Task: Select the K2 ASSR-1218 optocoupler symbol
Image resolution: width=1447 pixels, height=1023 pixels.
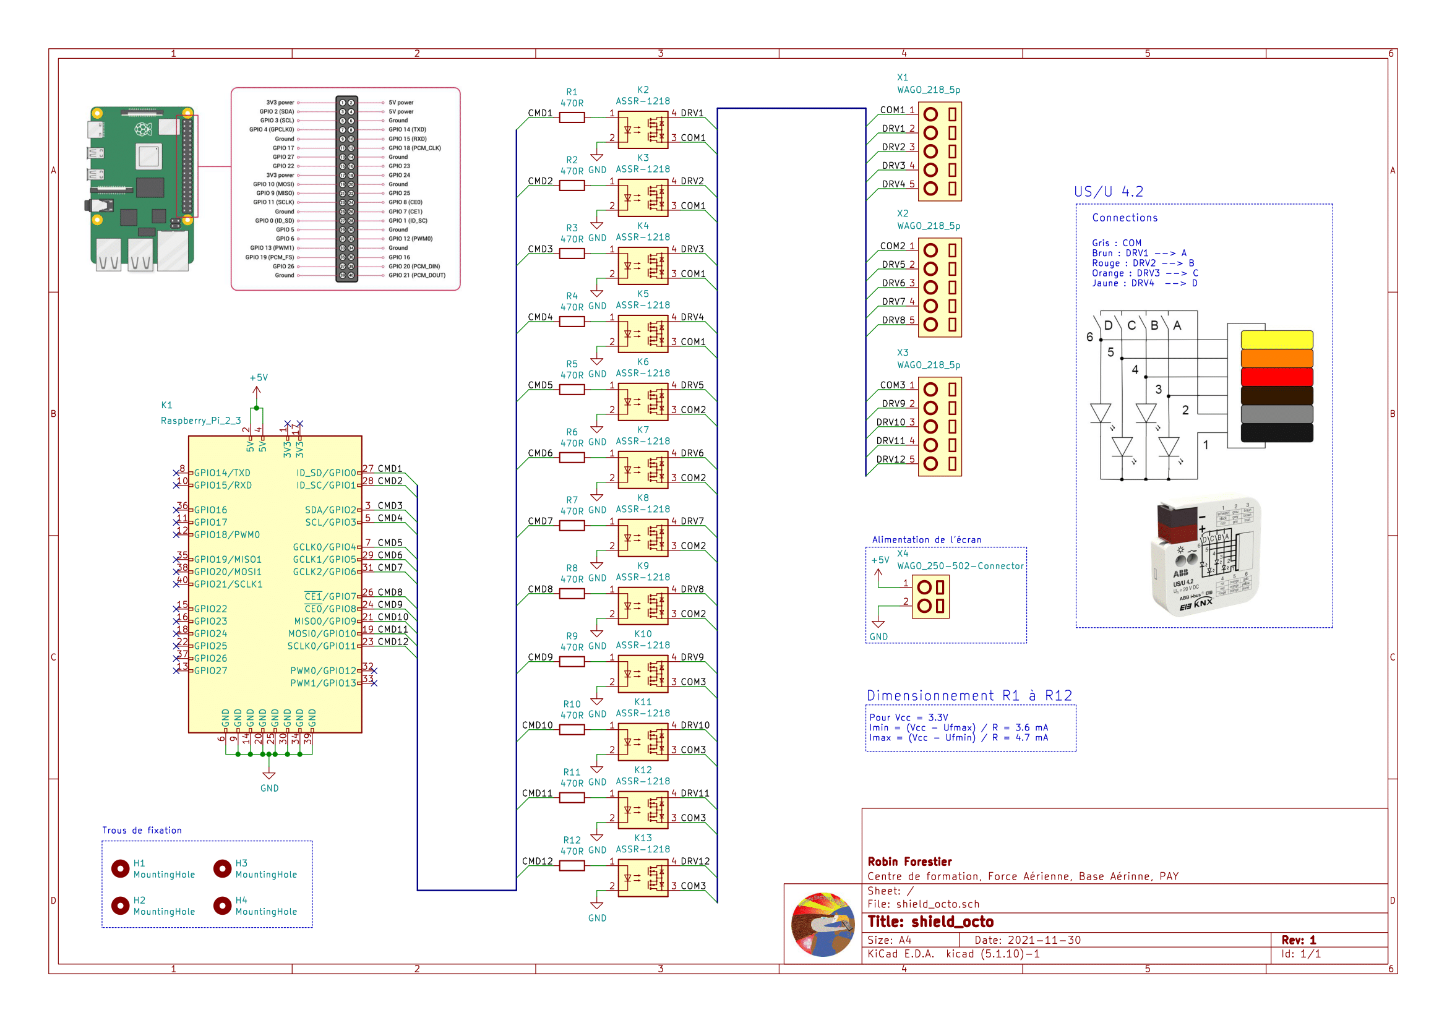Action: click(x=643, y=130)
